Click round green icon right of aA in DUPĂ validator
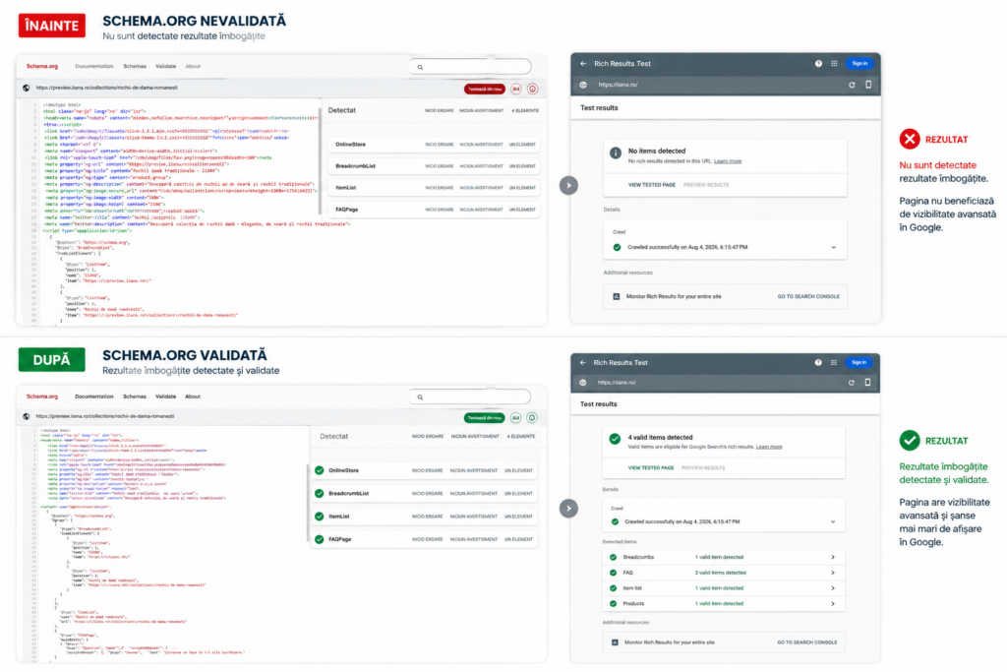This screenshot has height=672, width=1007. pyautogui.click(x=532, y=417)
